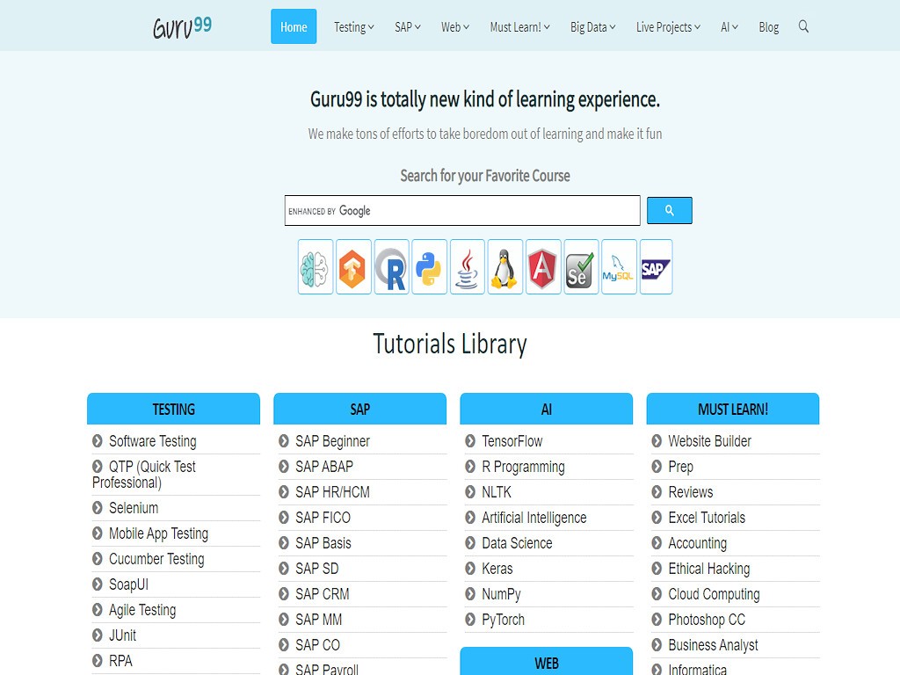Open the AI brain course icon
The height and width of the screenshot is (675, 900).
tap(316, 267)
